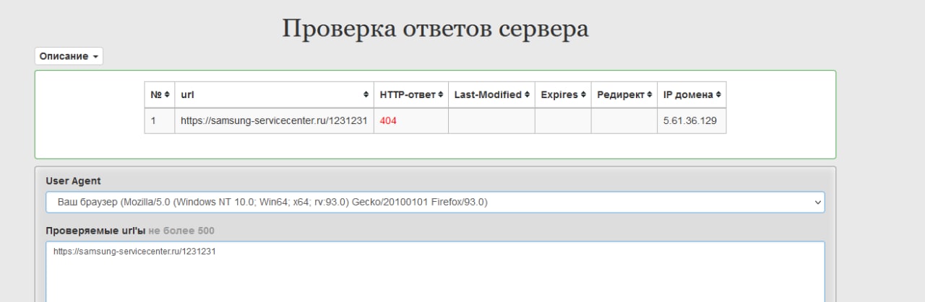The image size is (925, 302).
Task: Open the Описание dropdown button
Action: point(69,56)
